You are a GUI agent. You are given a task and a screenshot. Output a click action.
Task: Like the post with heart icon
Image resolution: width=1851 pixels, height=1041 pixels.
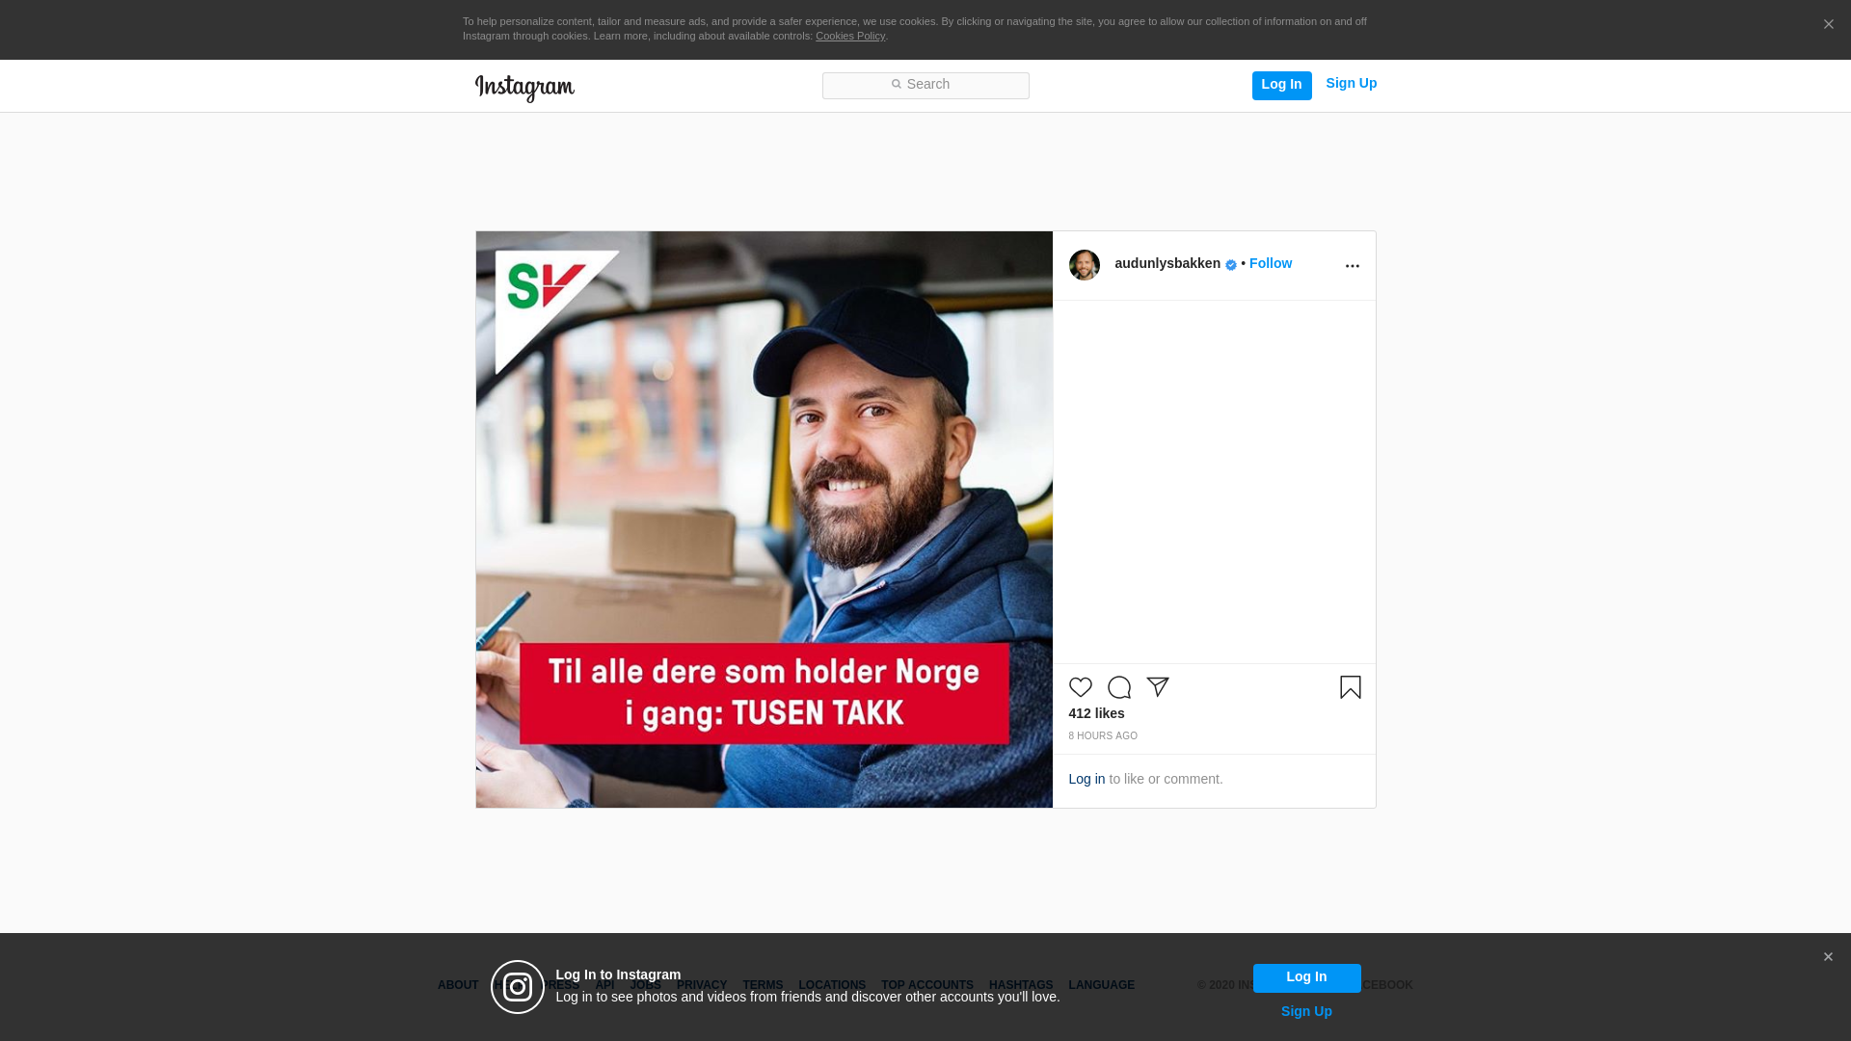[x=1080, y=687]
